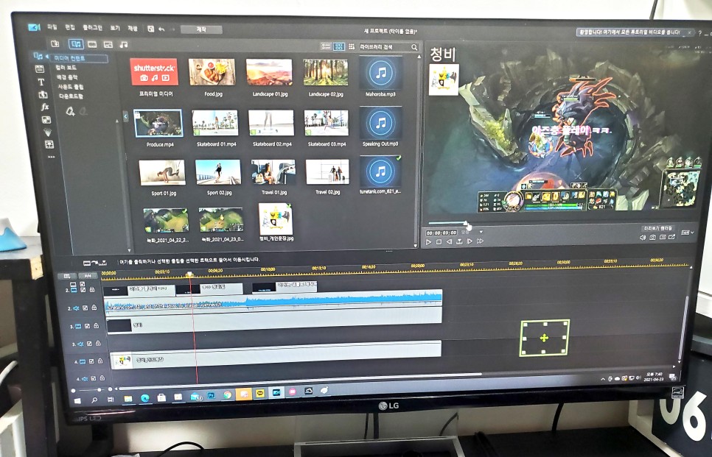Screen dimensions: 712x457
Task: Toggle track 3 audio enable checkbox
Action: pyautogui.click(x=89, y=344)
